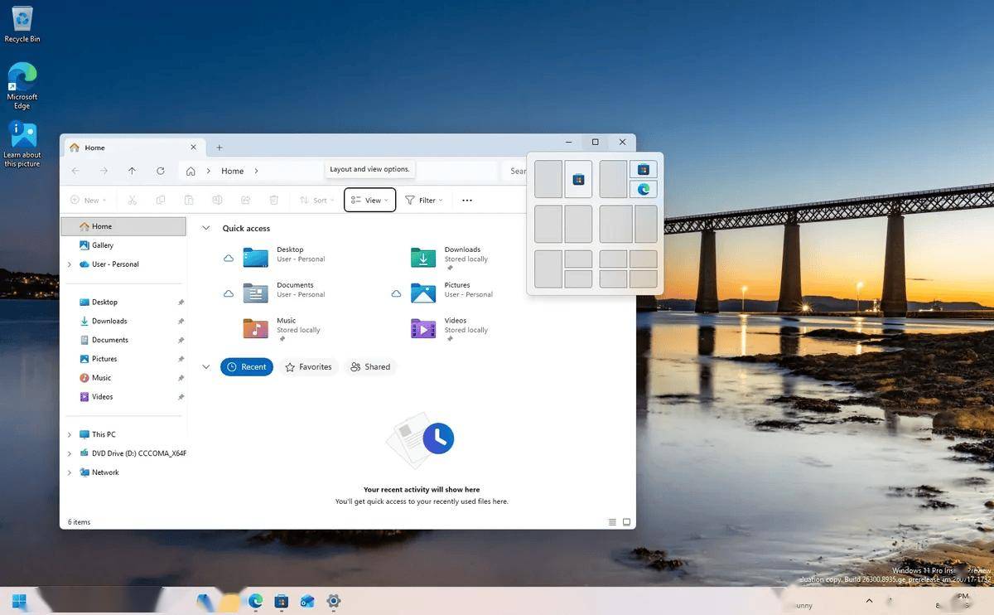The image size is (994, 615).
Task: Open the Start menu on taskbar
Action: click(x=19, y=601)
